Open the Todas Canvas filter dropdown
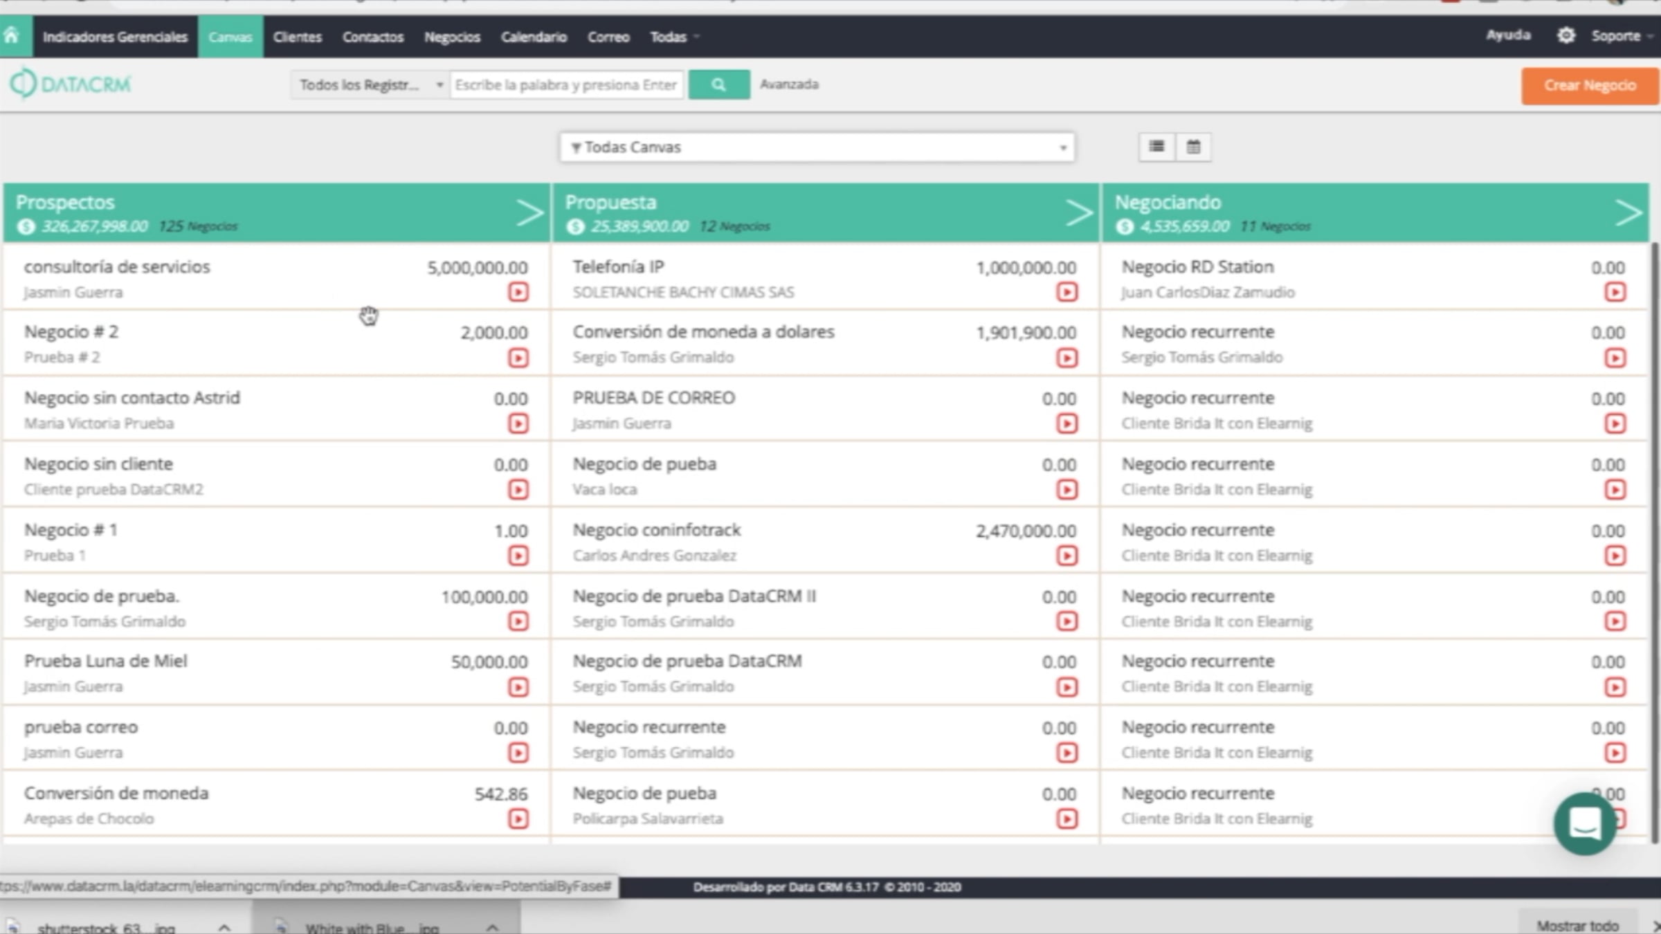Screen dimensions: 1661x934 click(817, 147)
